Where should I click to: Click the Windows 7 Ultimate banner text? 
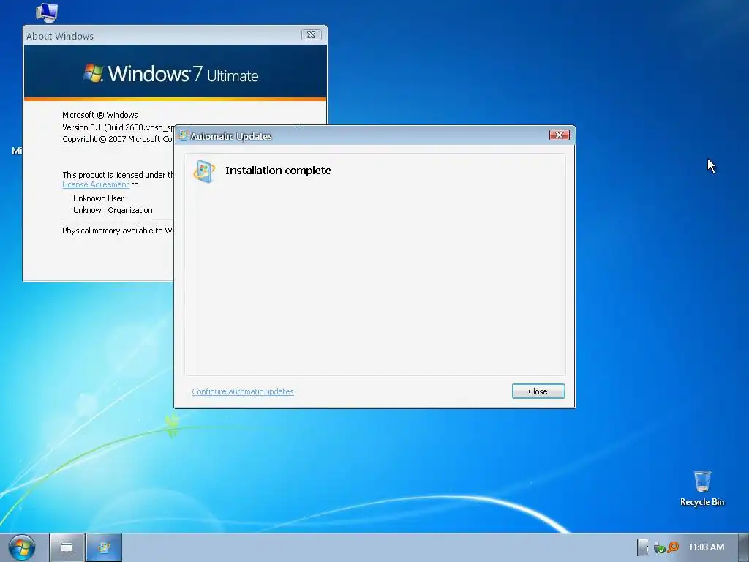click(x=183, y=74)
